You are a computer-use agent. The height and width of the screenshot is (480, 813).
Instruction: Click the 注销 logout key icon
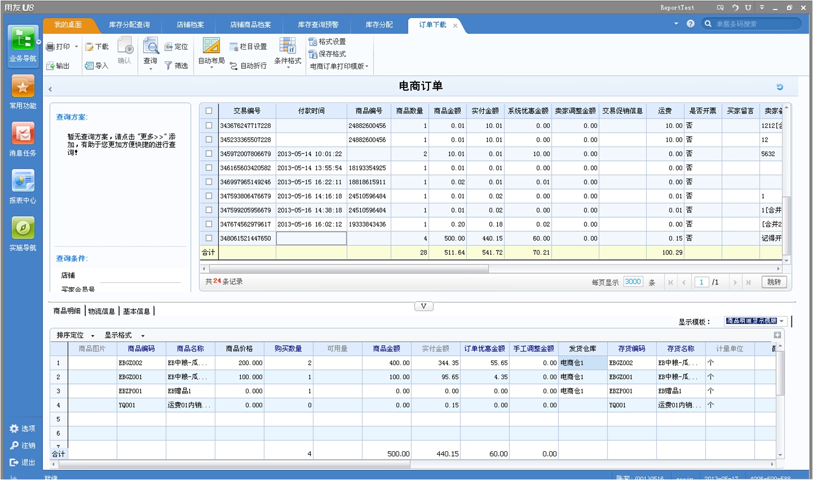click(x=14, y=446)
